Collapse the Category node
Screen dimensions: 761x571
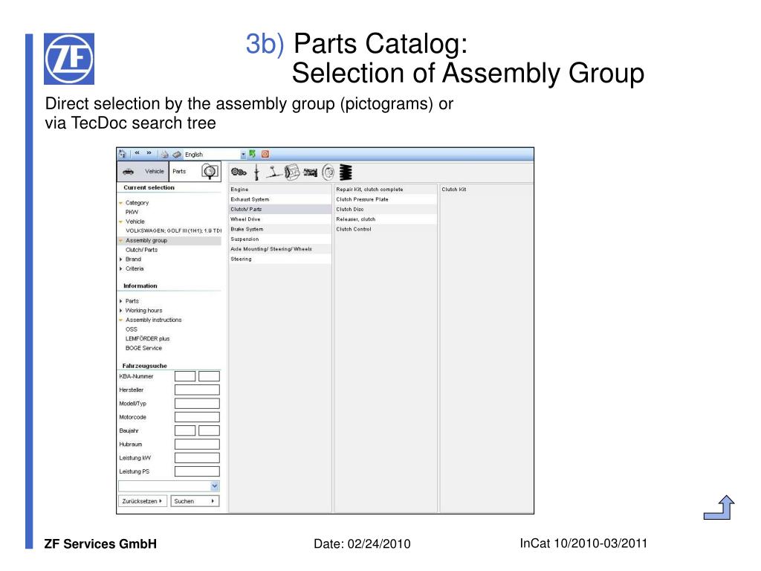click(121, 203)
